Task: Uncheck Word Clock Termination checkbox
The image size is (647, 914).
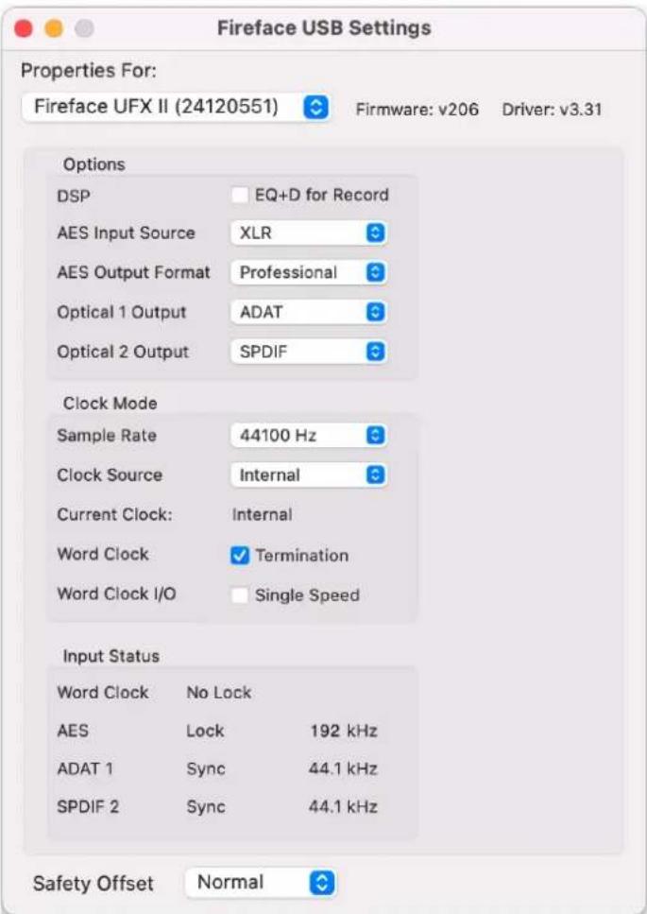Action: [239, 556]
